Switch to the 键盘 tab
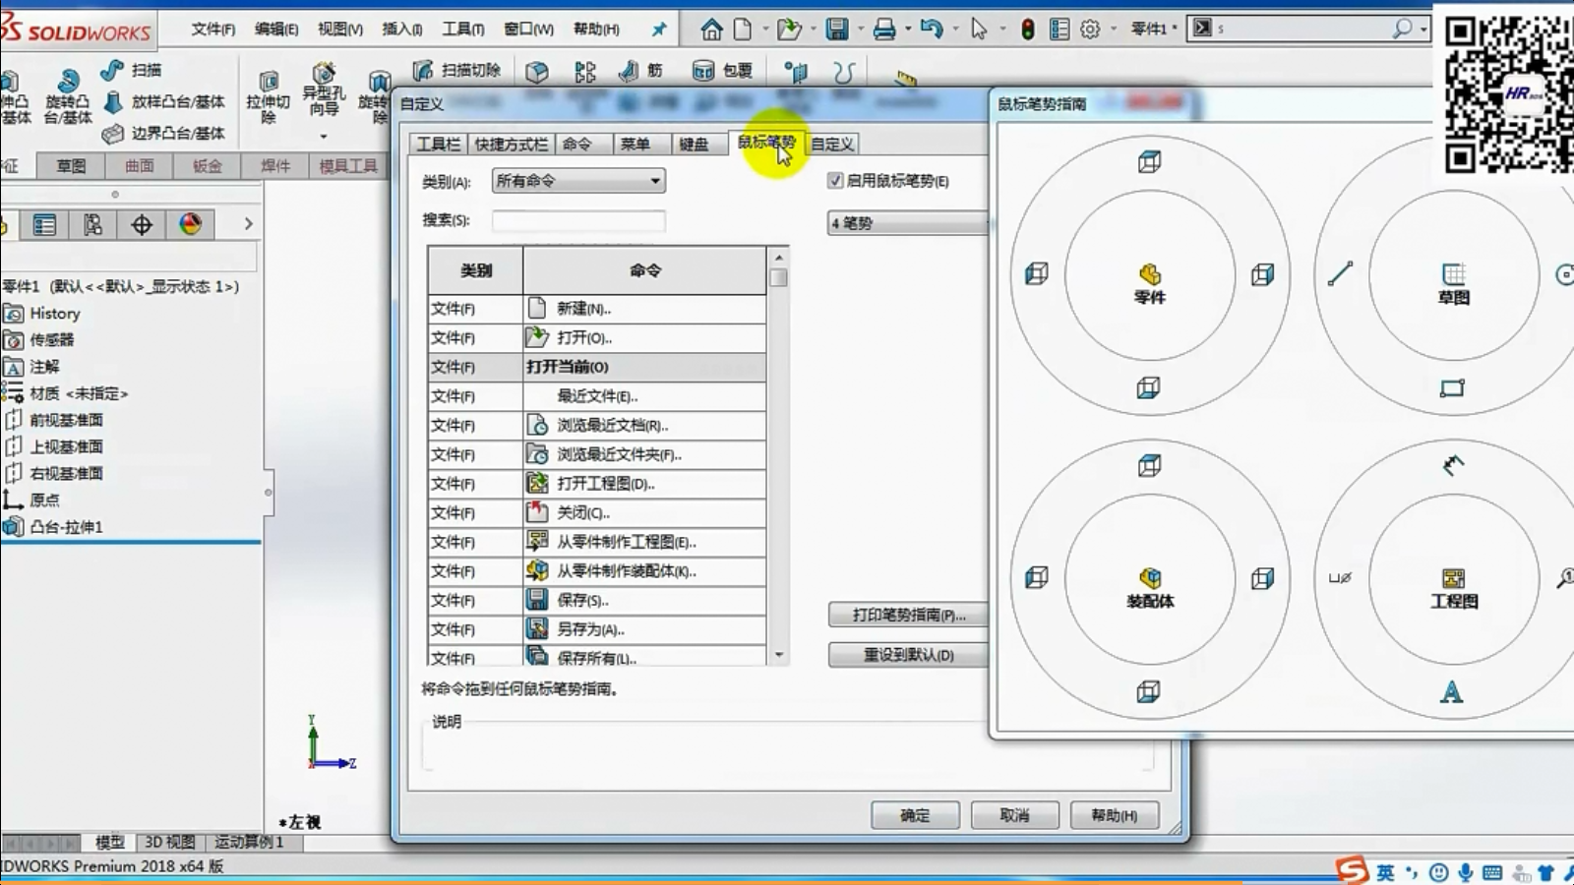The image size is (1574, 885). 693,145
